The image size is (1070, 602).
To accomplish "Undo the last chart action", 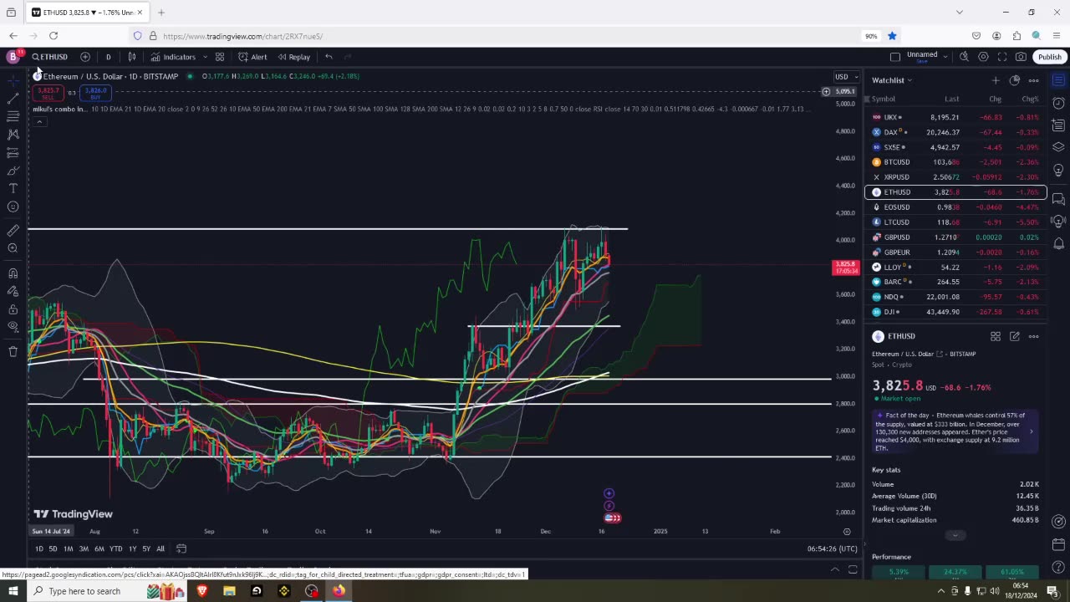I will click(329, 57).
